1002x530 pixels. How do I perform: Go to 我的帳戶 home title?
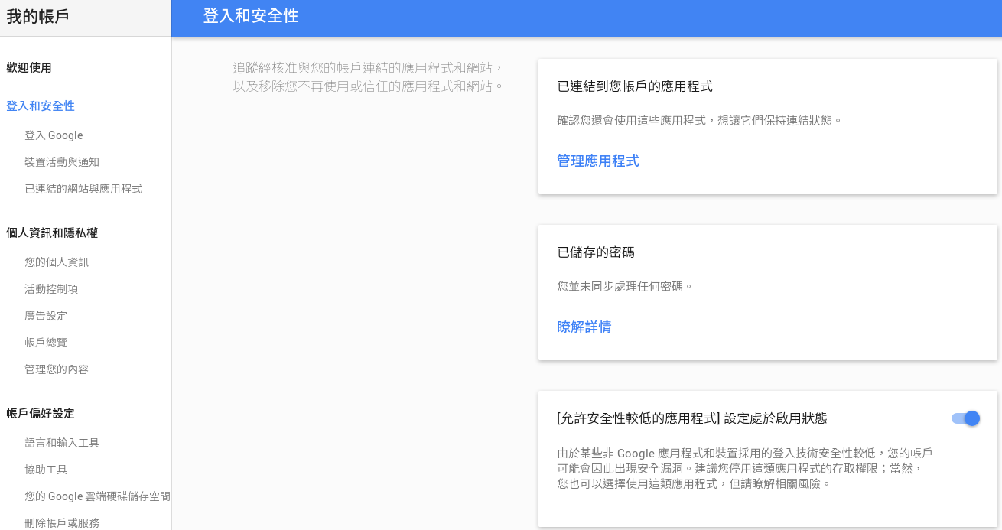coord(37,17)
